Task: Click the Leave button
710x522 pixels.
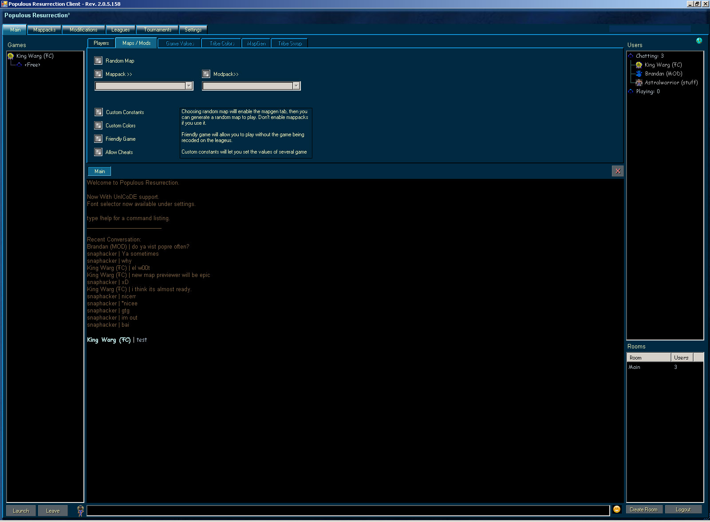Action: [x=52, y=510]
